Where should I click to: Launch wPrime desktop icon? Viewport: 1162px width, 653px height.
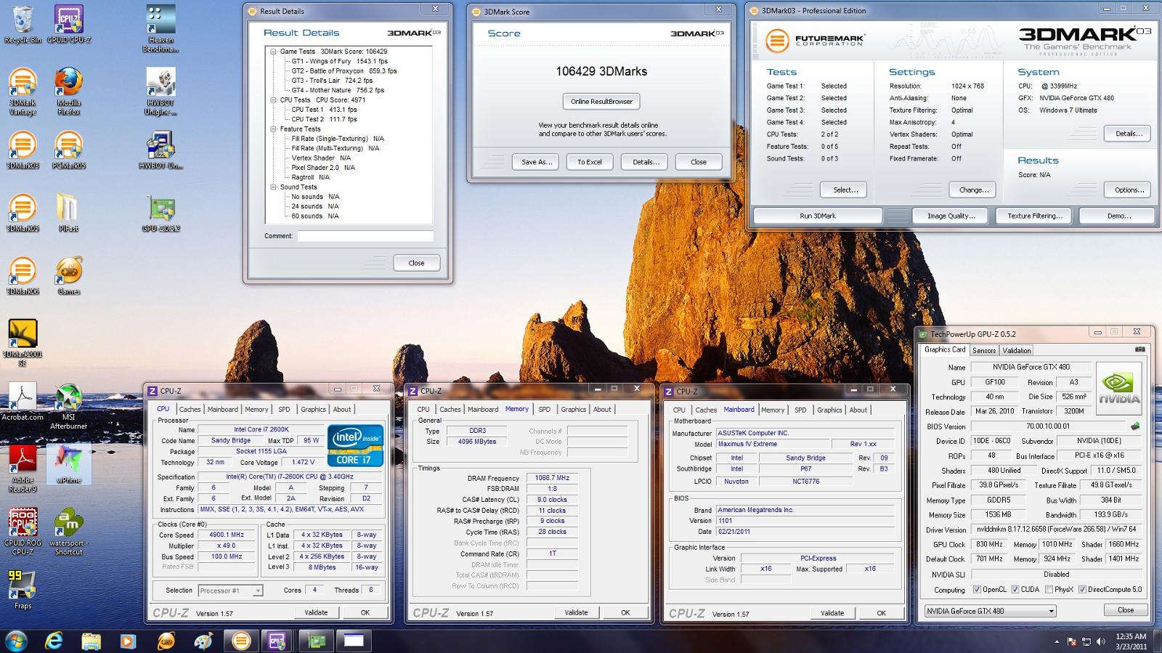click(68, 464)
